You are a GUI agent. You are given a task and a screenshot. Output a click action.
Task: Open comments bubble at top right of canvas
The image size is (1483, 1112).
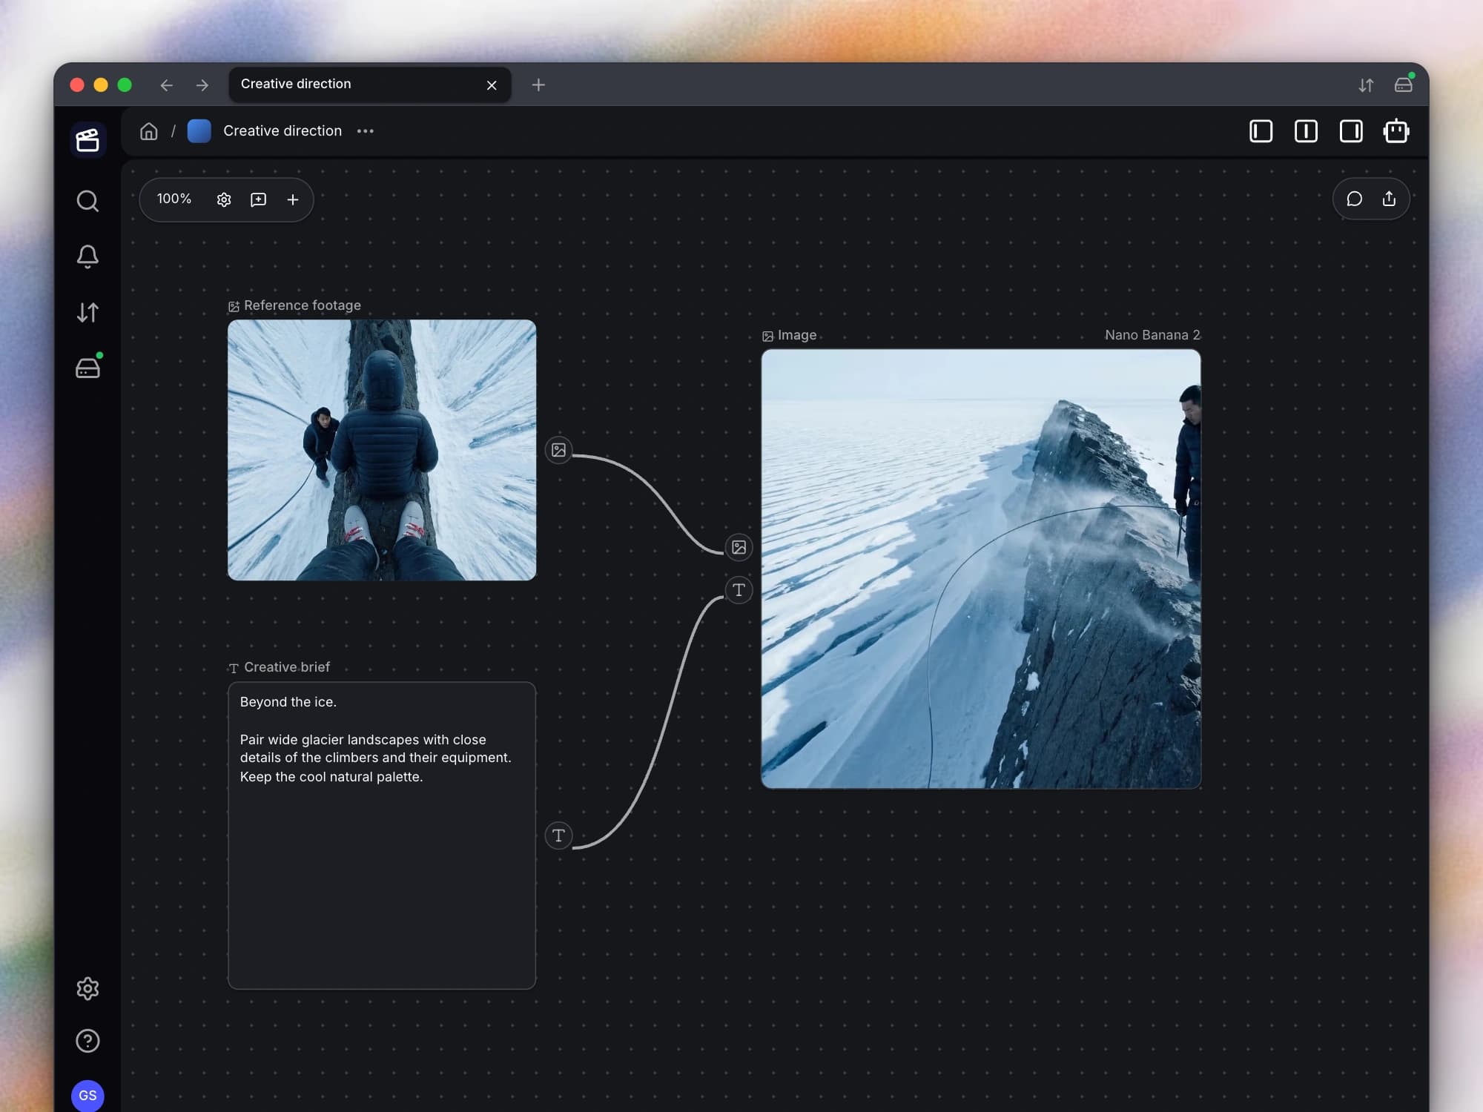coord(1354,199)
